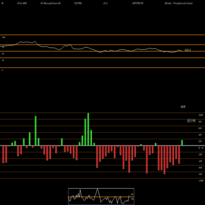
Task: Click the '80' label on the MR axis
Action: pyautogui.click(x=200, y=122)
